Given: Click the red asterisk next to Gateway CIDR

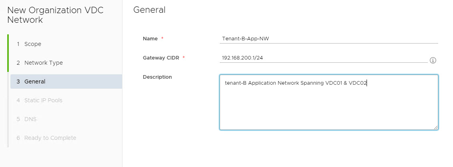Looking at the screenshot, I should (x=184, y=58).
